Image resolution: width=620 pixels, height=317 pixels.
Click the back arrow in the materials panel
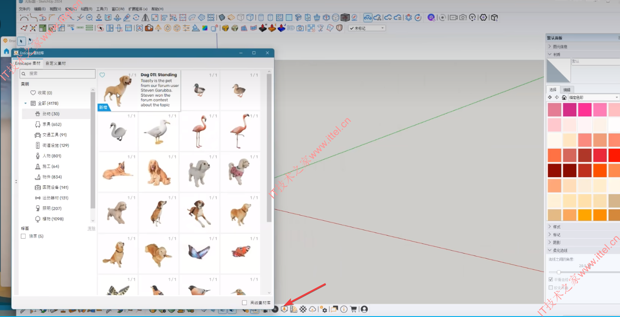550,98
